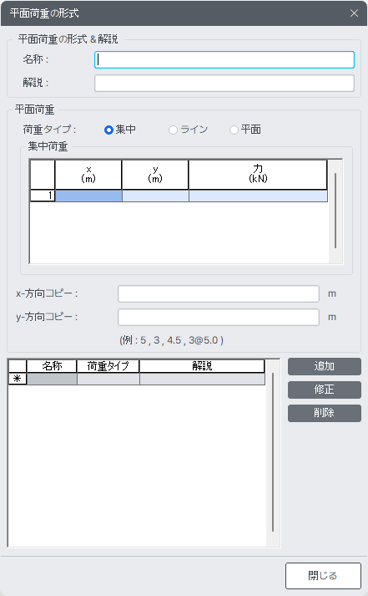Click the y-方向コピー input field
The height and width of the screenshot is (596, 368).
pos(218,317)
